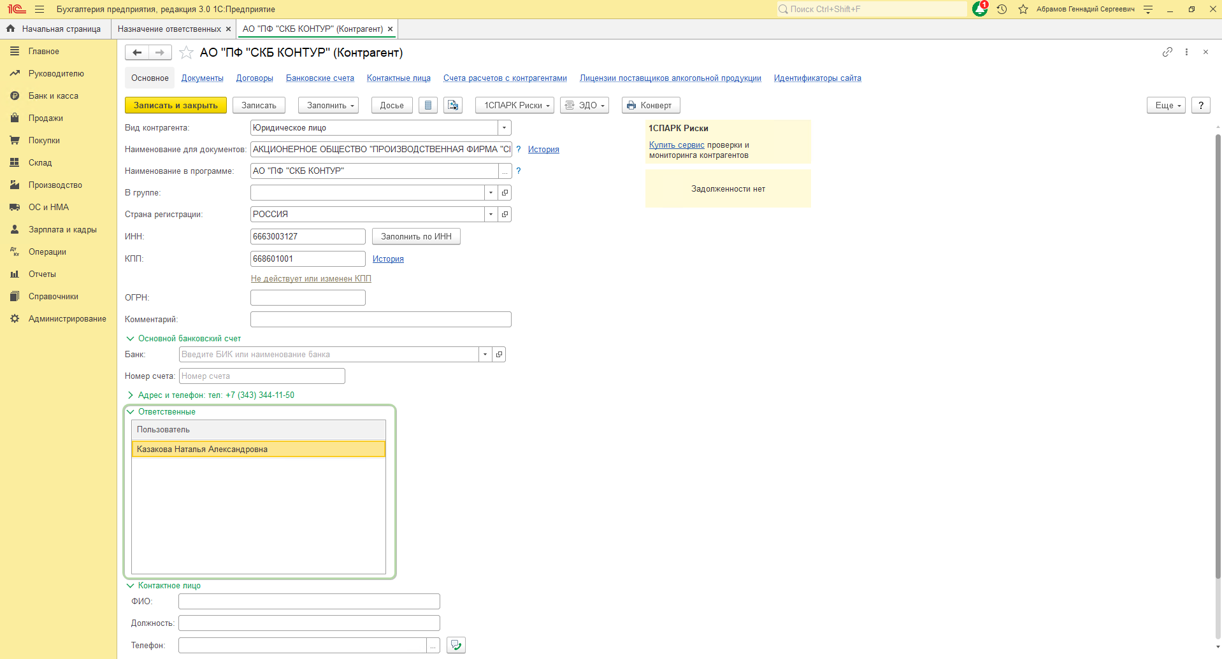
Task: Click the Конверт button
Action: click(x=651, y=106)
